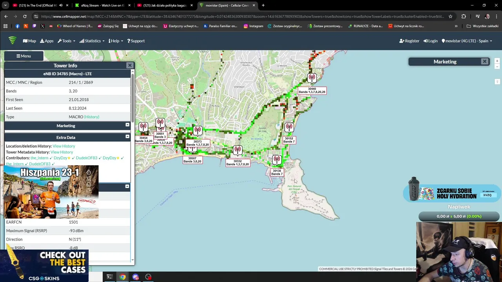Select the First Seen date '21.01.2018'
Image resolution: width=502 pixels, height=282 pixels.
click(78, 99)
